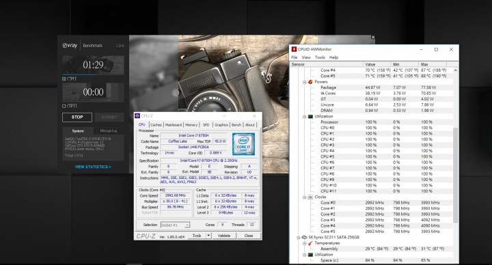Toggle the CPU checkbox in V-Ray Benchmark

tap(64, 79)
